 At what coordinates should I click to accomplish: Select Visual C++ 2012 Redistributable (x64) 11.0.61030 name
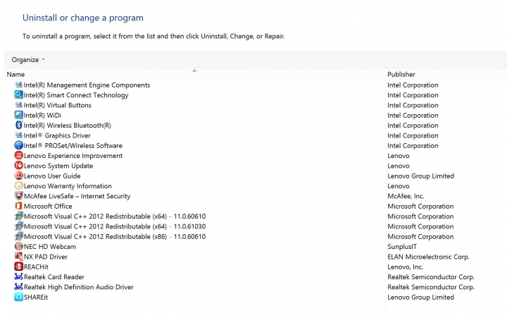[115, 226]
